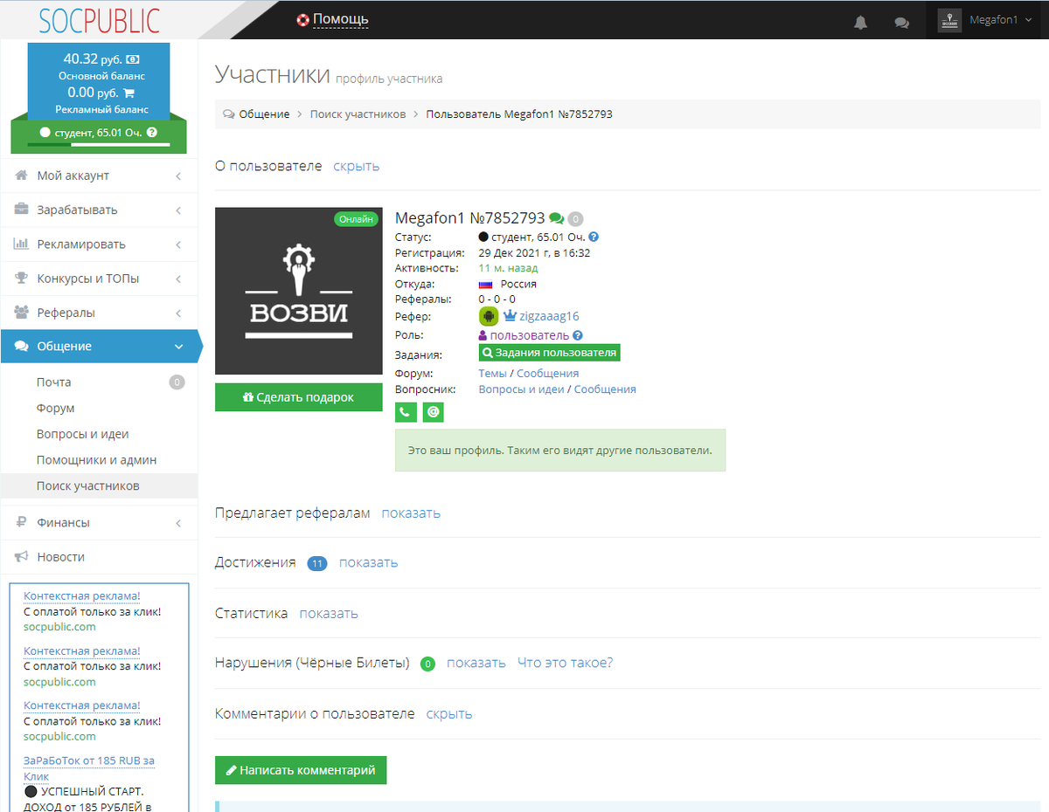The height and width of the screenshot is (812, 1049).
Task: Click the 'Сделать подарок' button
Action: click(299, 397)
